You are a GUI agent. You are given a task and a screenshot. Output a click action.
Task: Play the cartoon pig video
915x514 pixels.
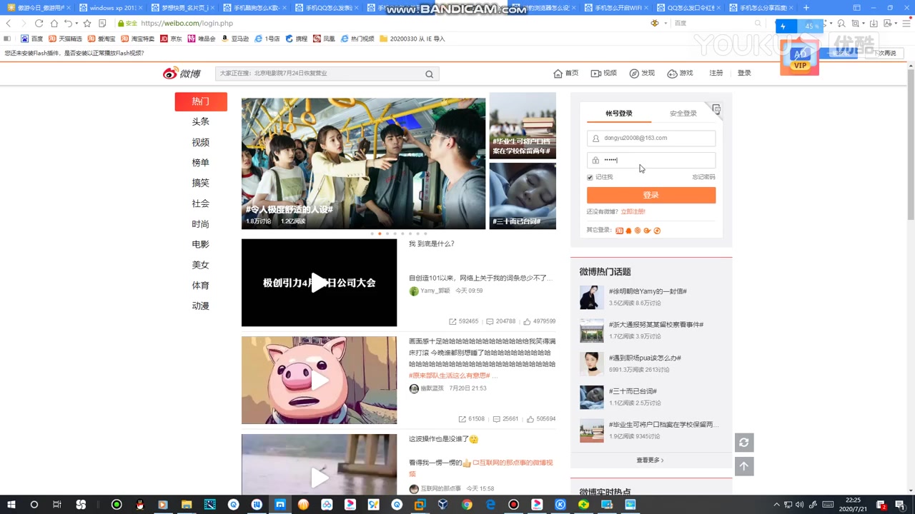click(x=319, y=381)
